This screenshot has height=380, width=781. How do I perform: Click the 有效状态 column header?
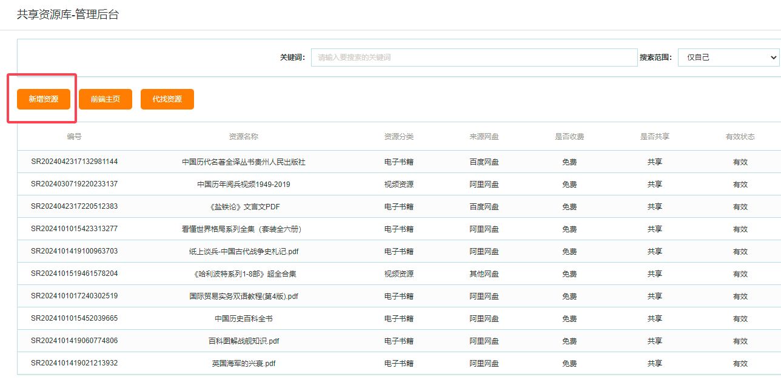(x=740, y=137)
